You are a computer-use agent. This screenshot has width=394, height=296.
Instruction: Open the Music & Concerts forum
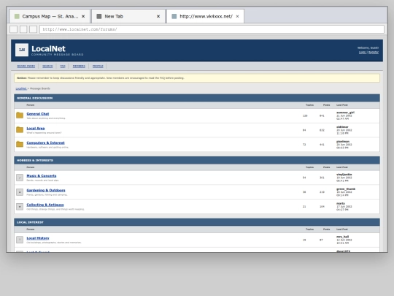coord(42,175)
